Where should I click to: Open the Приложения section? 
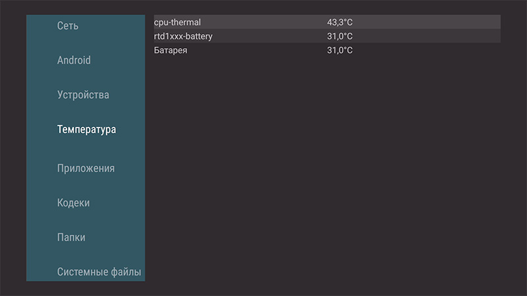(x=86, y=168)
